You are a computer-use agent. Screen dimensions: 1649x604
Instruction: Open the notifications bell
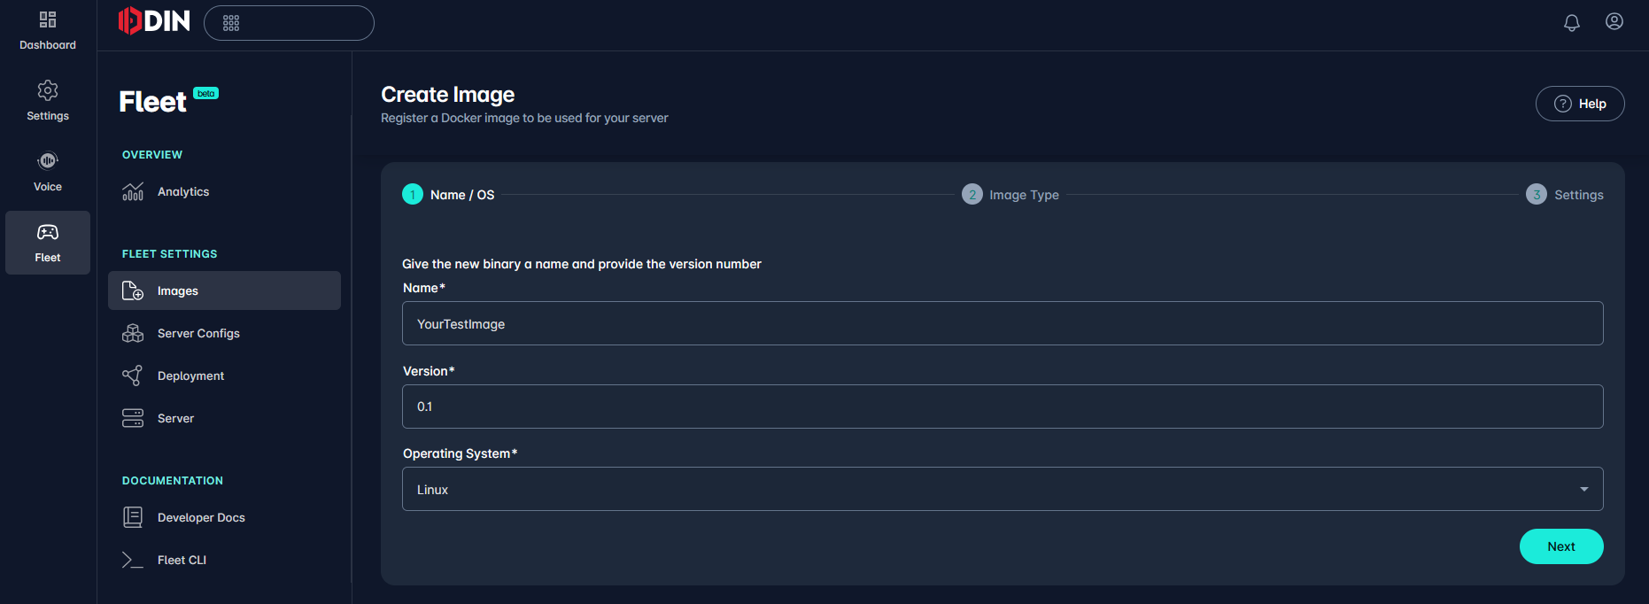coord(1572,23)
